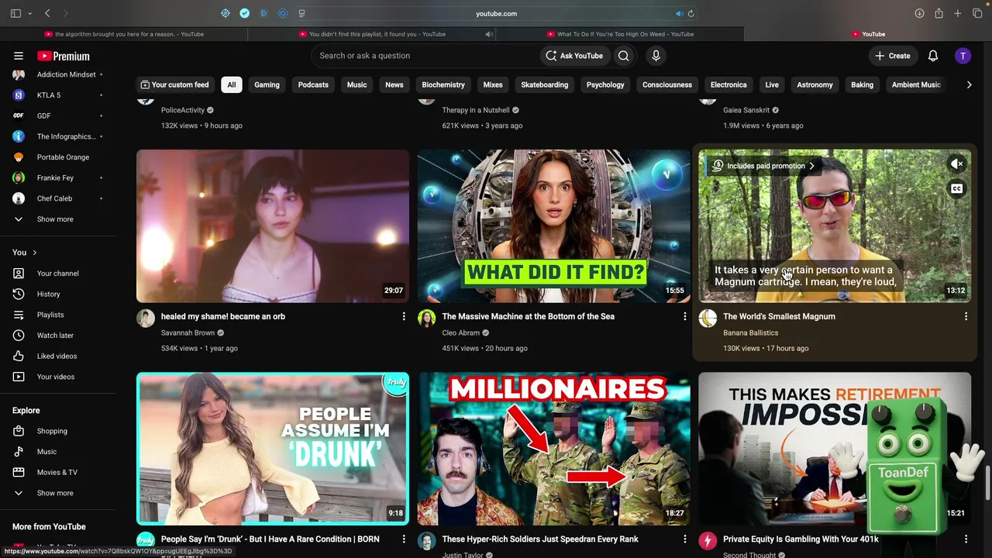Toggle Safari sidebar panel
This screenshot has width=992, height=558.
tap(15, 13)
